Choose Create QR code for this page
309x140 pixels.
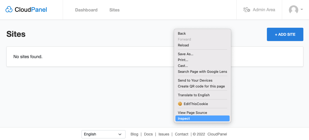pyautogui.click(x=201, y=86)
